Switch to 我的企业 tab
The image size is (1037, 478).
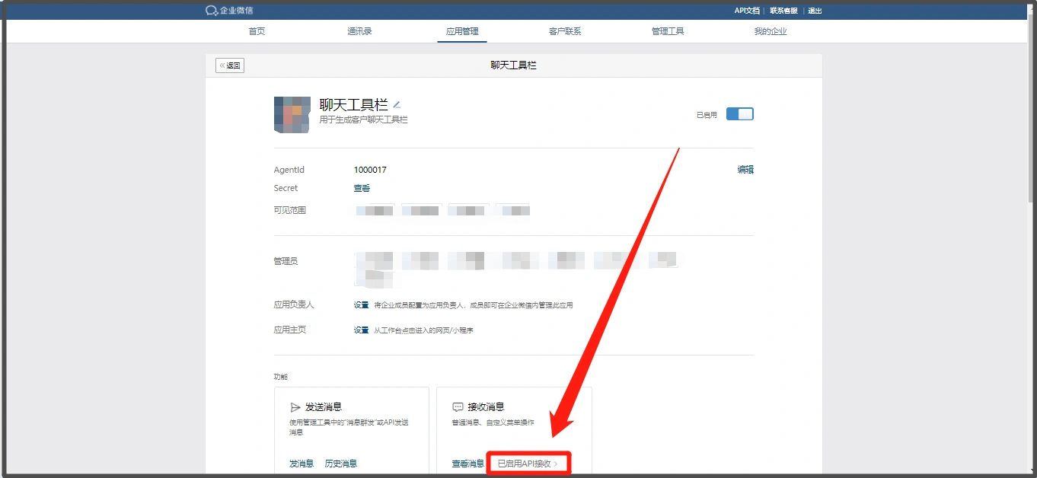[771, 31]
